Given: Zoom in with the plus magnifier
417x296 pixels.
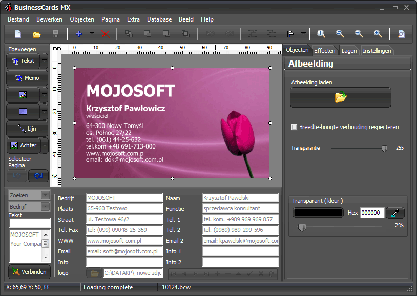Looking at the screenshot, I should point(378,33).
